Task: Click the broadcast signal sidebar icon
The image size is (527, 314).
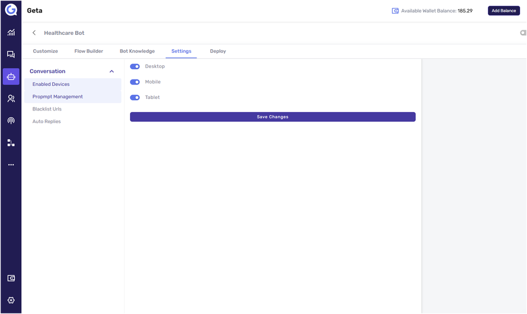Action: click(x=11, y=121)
